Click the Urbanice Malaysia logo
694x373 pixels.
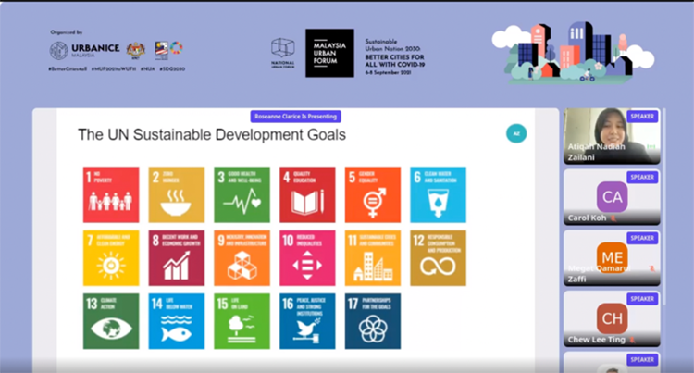[x=84, y=50]
